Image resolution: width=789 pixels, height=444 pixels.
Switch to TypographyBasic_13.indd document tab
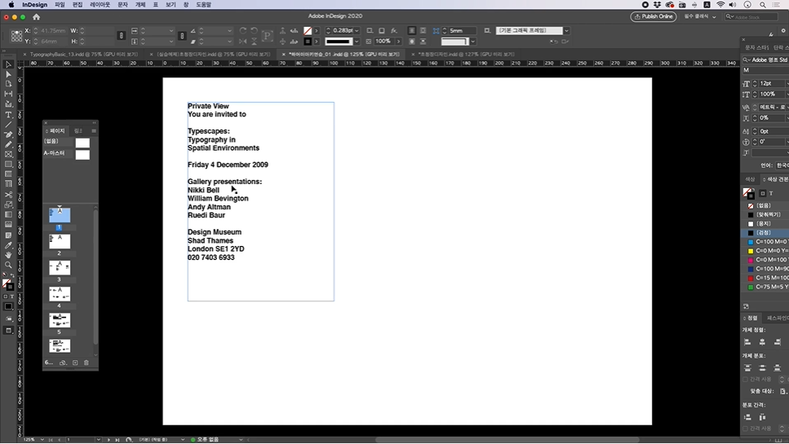(83, 55)
